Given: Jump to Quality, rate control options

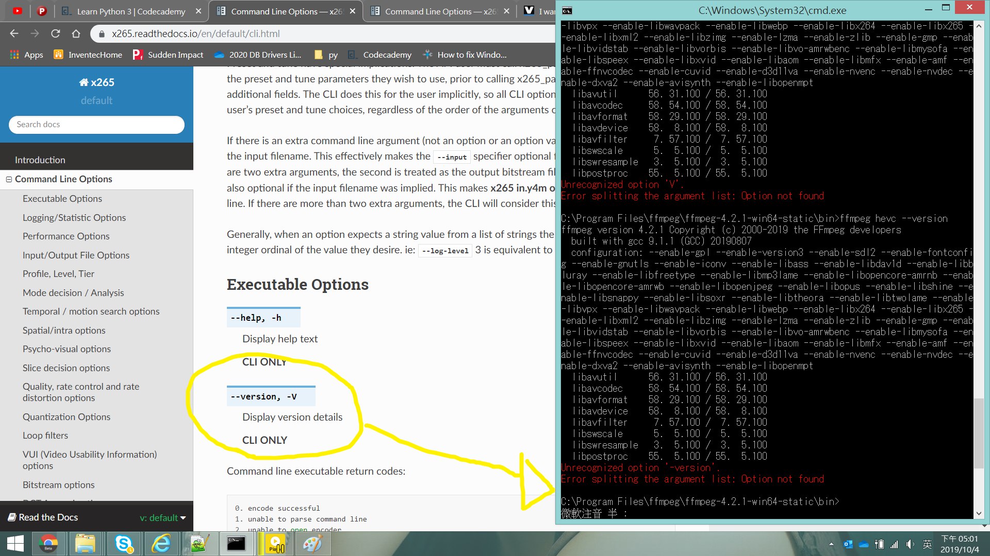Looking at the screenshot, I should [81, 392].
